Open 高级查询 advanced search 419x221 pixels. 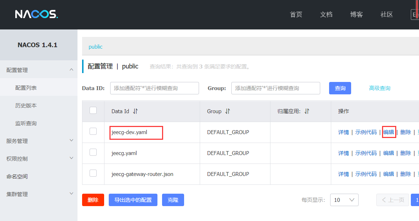coord(379,88)
